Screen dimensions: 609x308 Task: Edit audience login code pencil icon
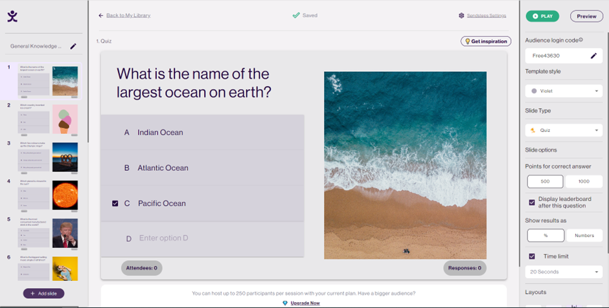pos(593,56)
